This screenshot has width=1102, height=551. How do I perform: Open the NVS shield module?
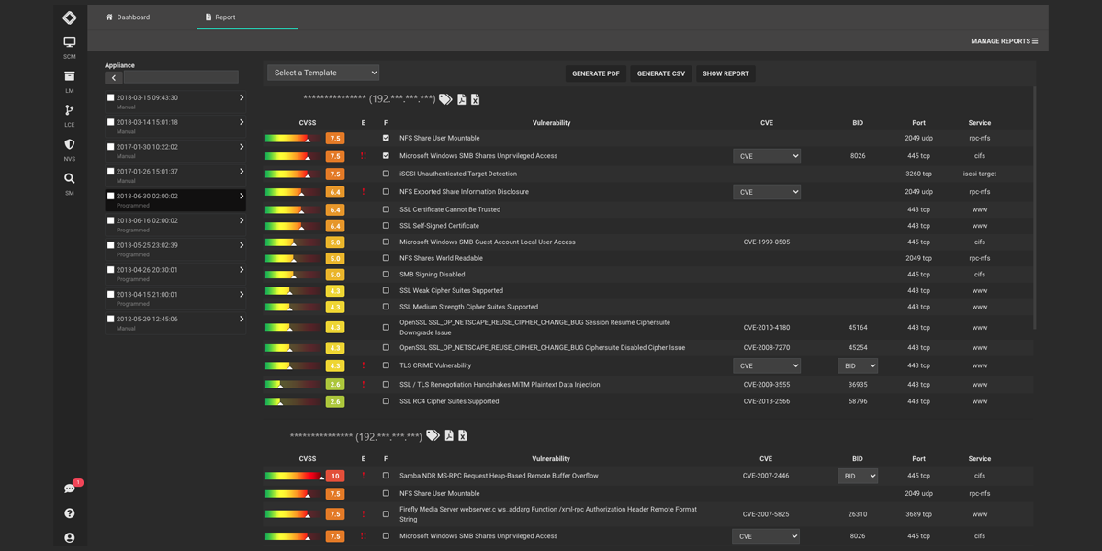70,145
